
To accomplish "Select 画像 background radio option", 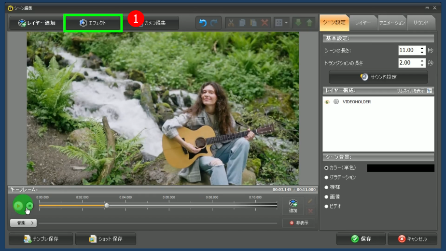I will 326,196.
